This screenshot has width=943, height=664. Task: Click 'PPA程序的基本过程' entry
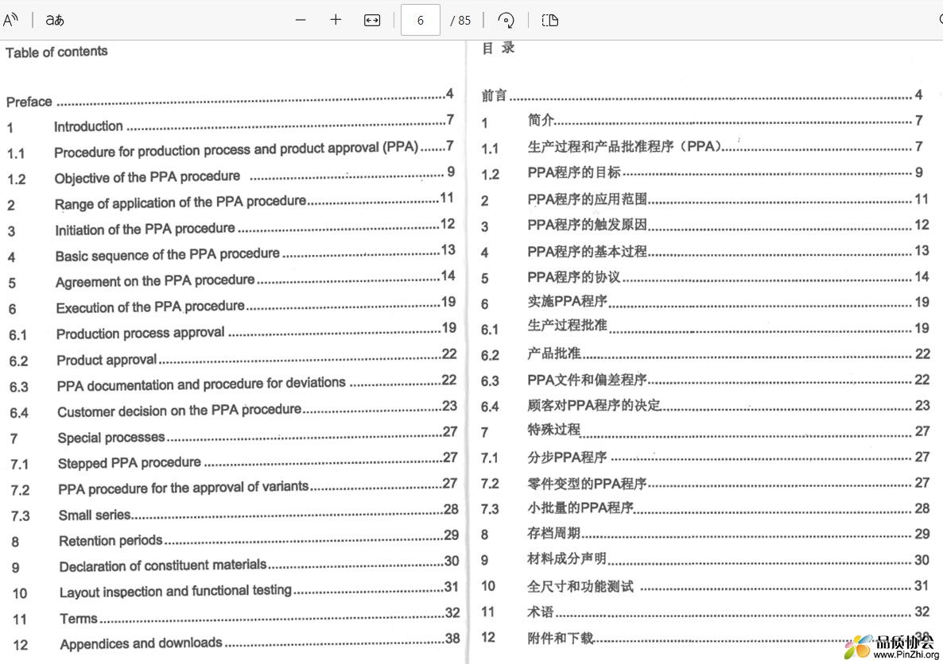[587, 251]
